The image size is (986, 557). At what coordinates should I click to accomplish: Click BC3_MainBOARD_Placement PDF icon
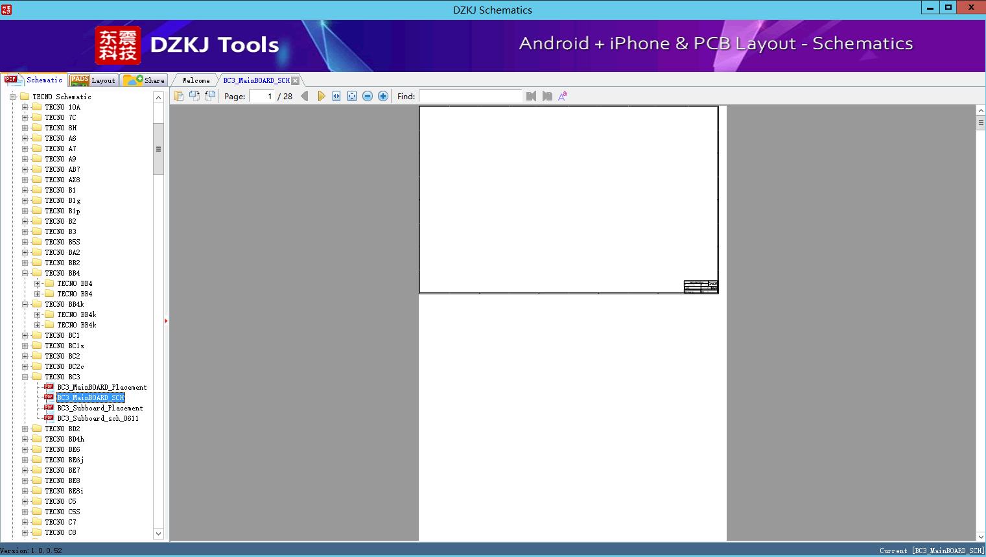(49, 386)
